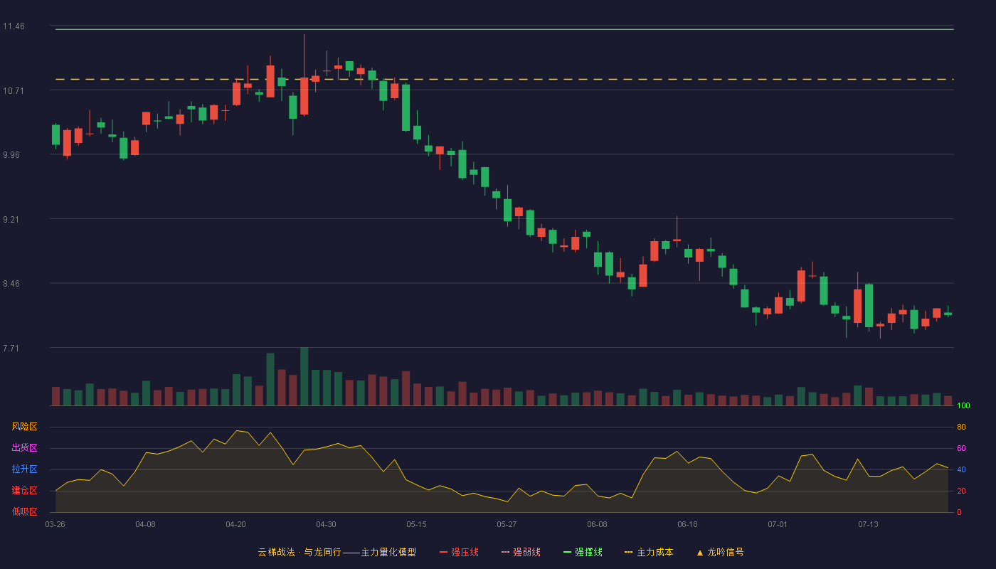Click the 04-20 date label

[x=236, y=524]
